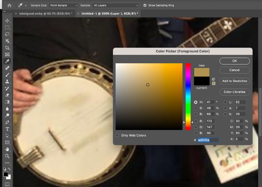Select the Eraser tool
262x187 pixels.
pos(7,95)
